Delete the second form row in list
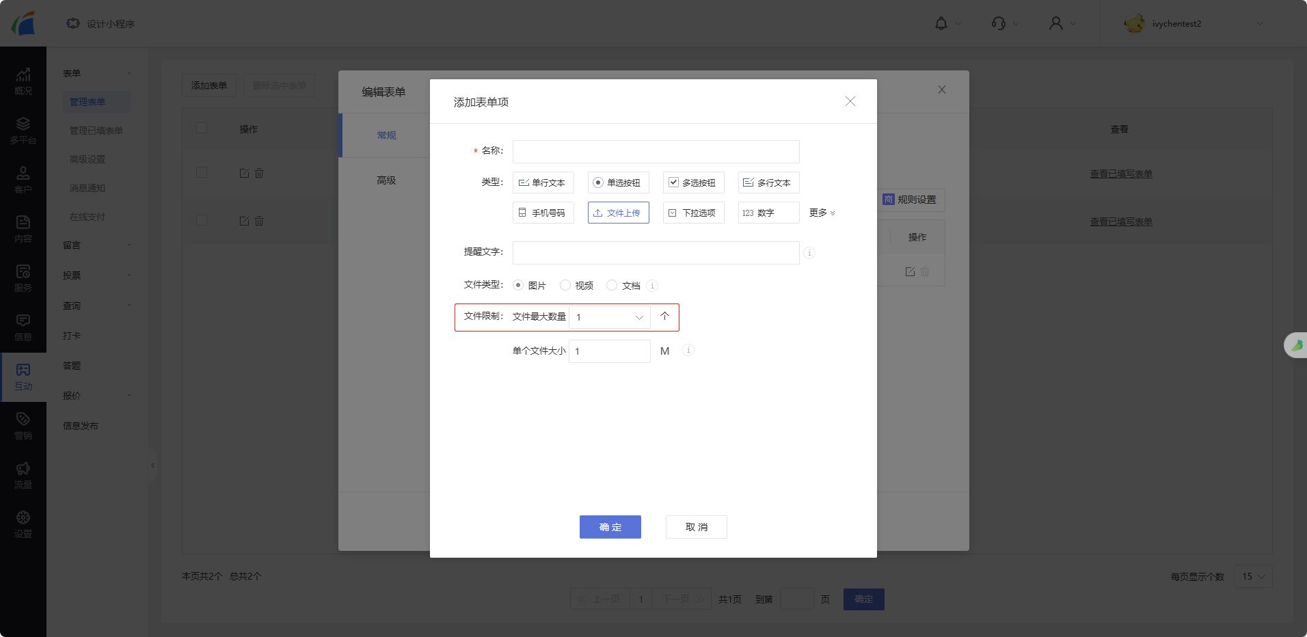Screen dimensions: 1307x637 coord(259,221)
